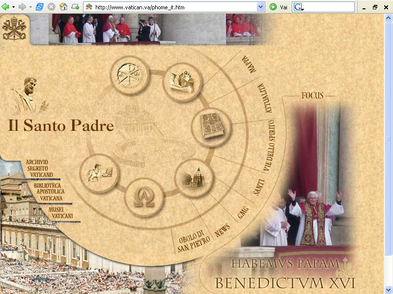The image size is (393, 294).
Task: Open the Santi link
Action: coord(259,187)
